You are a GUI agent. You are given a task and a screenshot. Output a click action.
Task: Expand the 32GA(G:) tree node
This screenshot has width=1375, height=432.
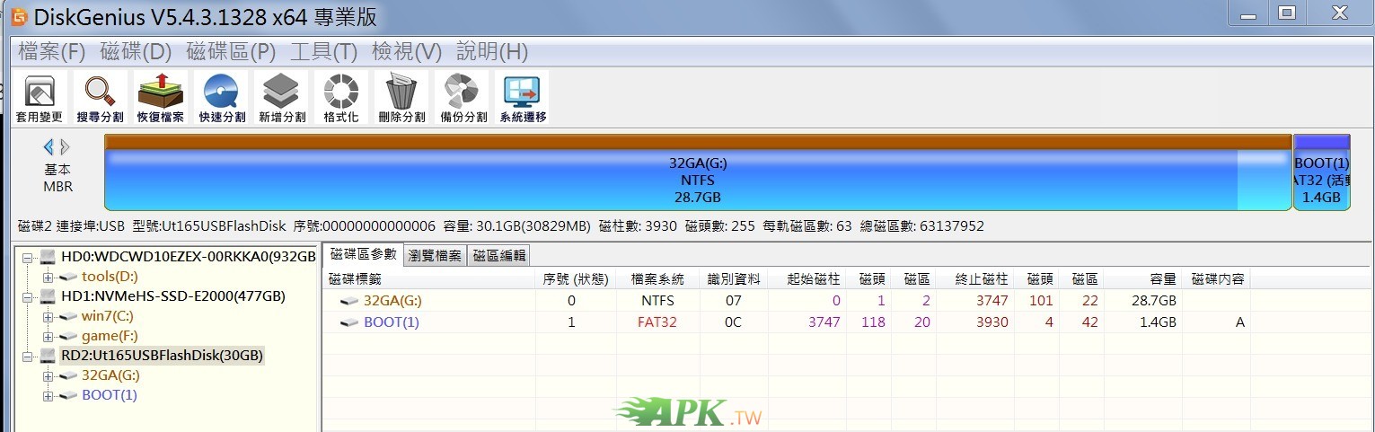pyautogui.click(x=48, y=375)
